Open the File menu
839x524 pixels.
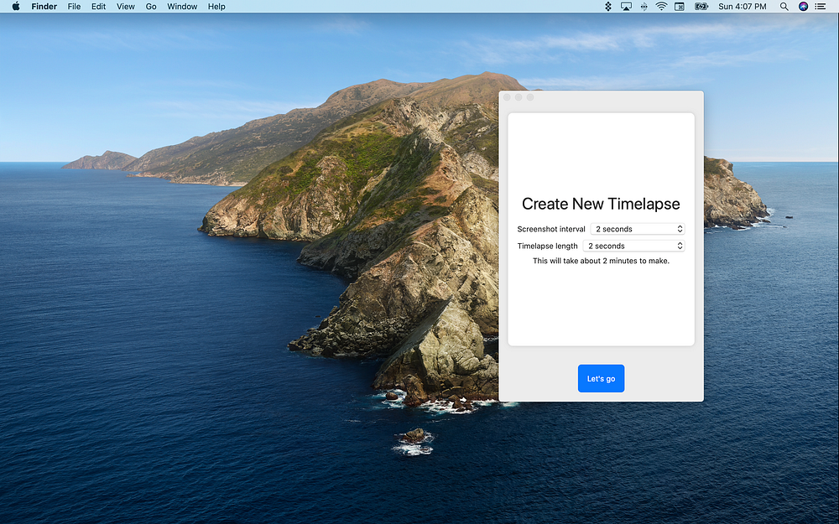point(74,7)
